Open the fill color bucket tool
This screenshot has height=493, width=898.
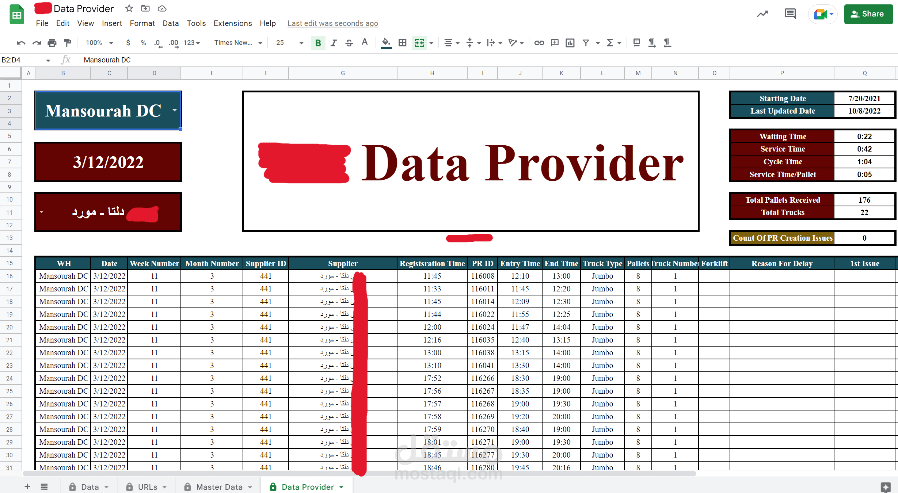(386, 43)
